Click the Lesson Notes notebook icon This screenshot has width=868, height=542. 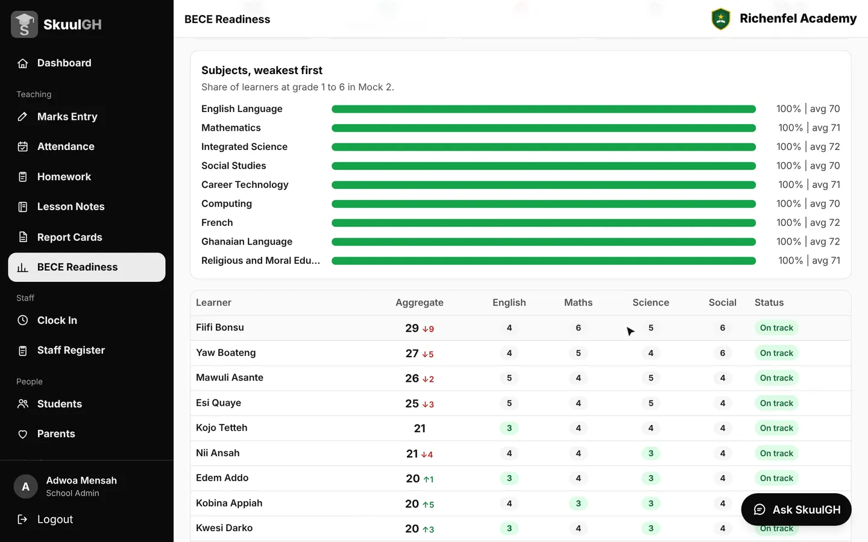(23, 207)
